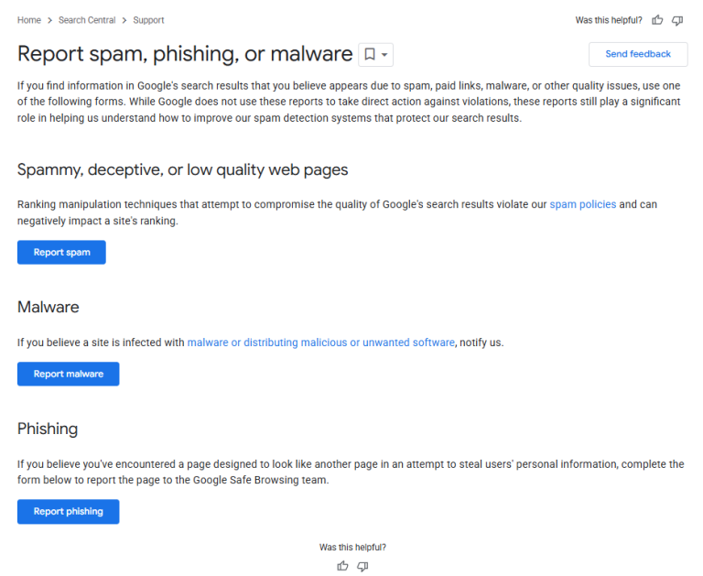Select the Malware section heading
The height and width of the screenshot is (576, 703).
(x=48, y=307)
